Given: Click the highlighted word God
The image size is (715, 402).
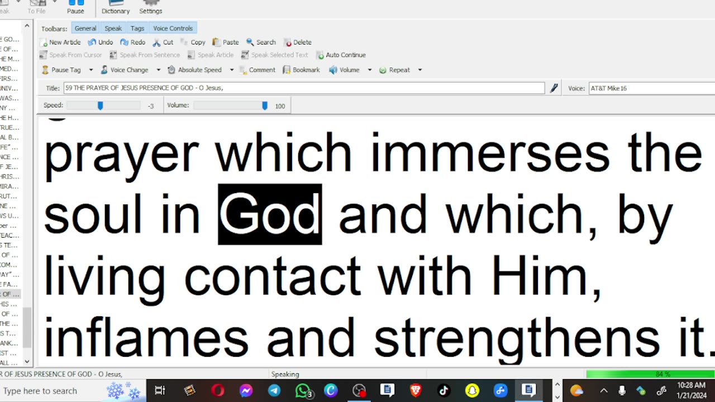Looking at the screenshot, I should tap(270, 214).
